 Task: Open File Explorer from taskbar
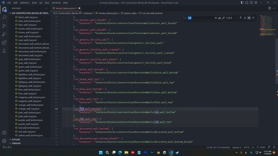point(126,153)
